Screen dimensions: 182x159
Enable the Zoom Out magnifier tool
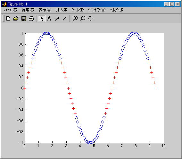pos(83,19)
